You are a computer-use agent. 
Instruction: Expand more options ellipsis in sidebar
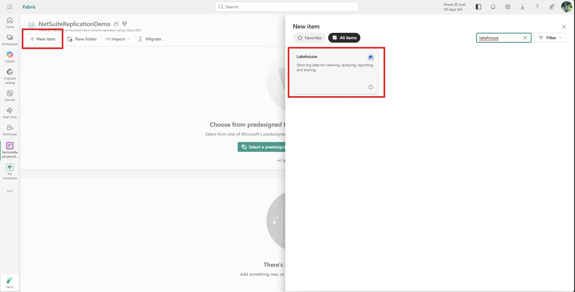click(10, 191)
